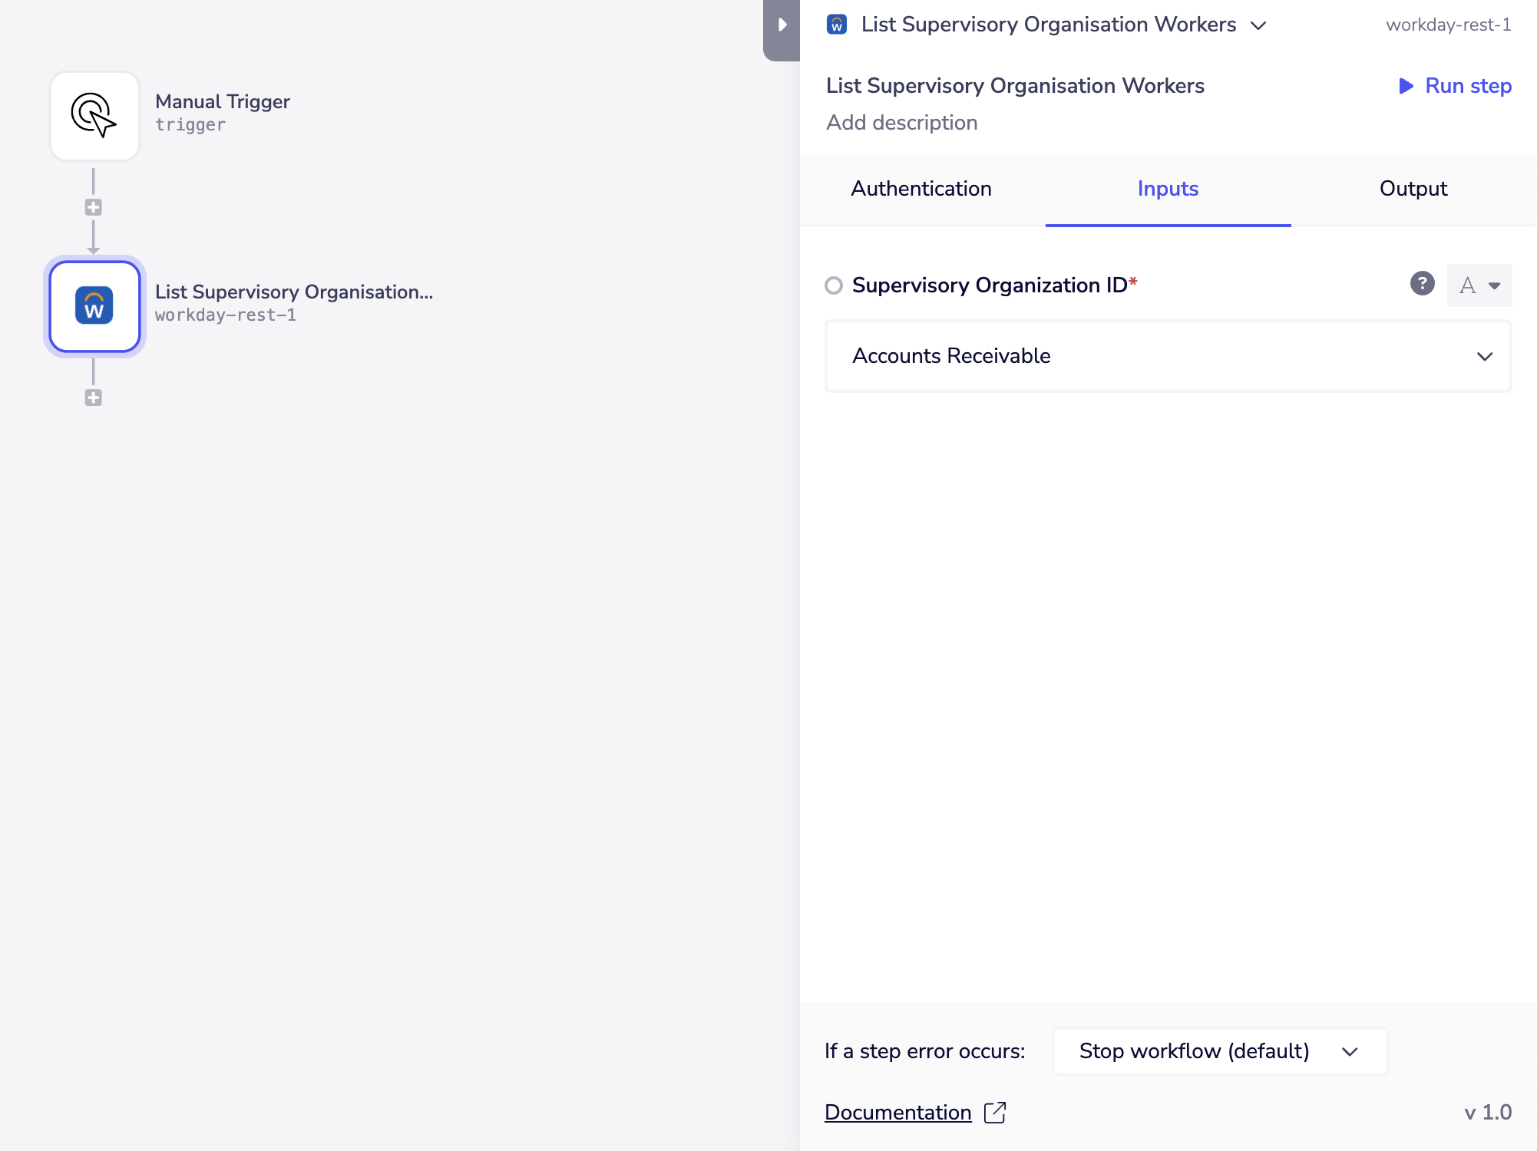
Task: Toggle the Supervisory Organization ID radio circle
Action: pos(834,285)
